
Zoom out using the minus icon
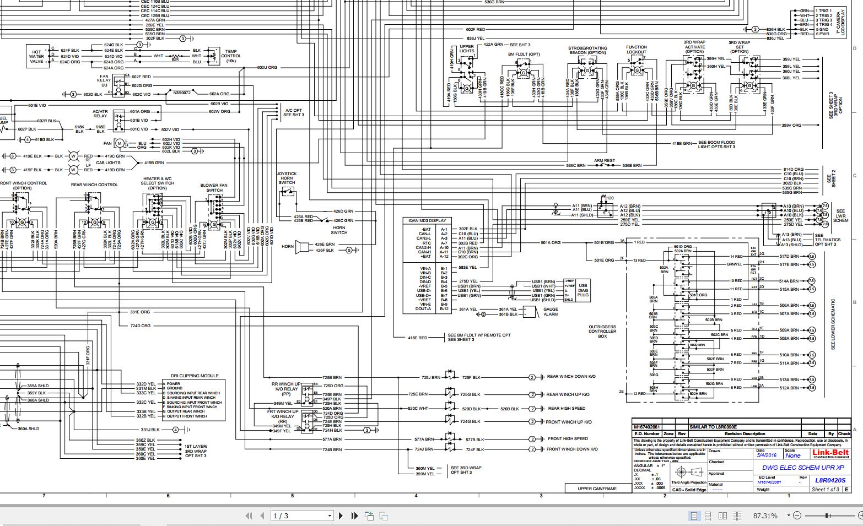coord(798,516)
